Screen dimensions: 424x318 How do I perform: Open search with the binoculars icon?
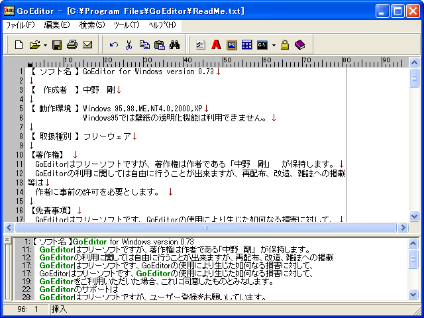tap(175, 45)
